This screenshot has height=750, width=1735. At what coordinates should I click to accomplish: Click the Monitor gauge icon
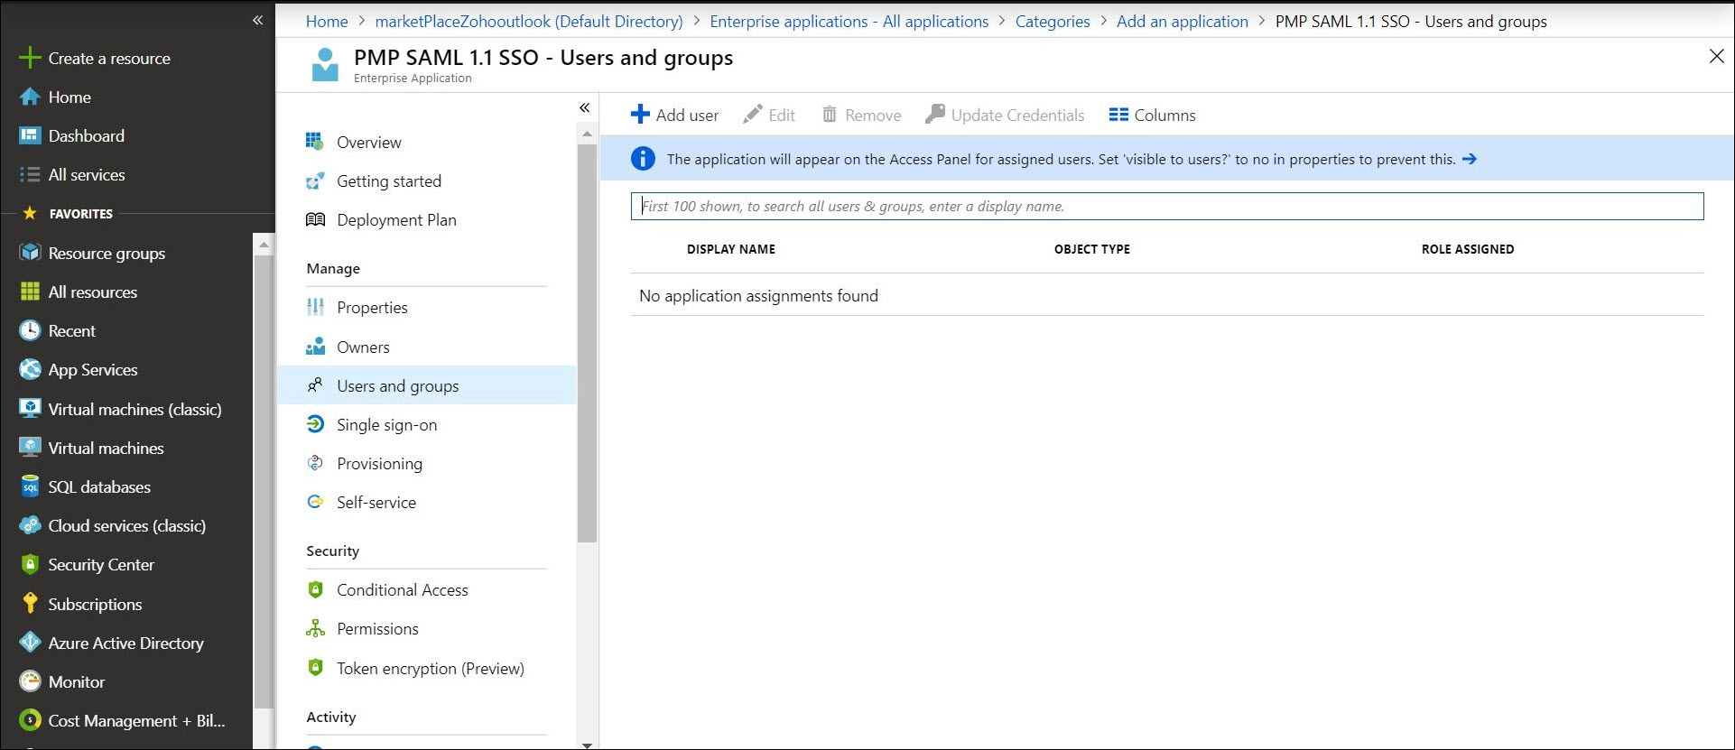(30, 681)
